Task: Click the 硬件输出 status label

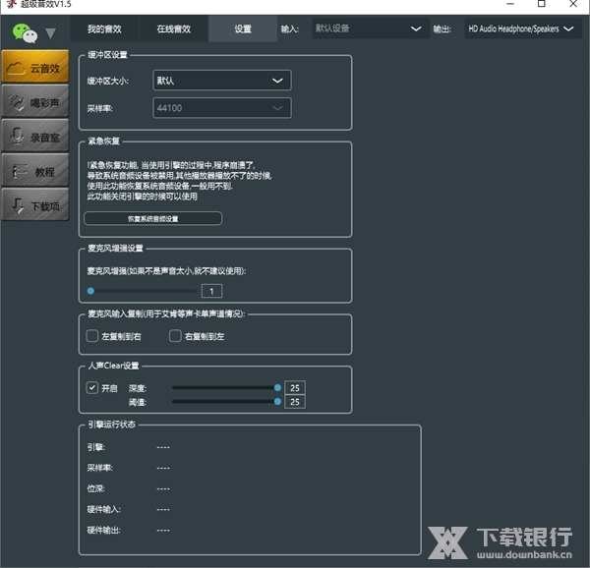Action: (104, 530)
